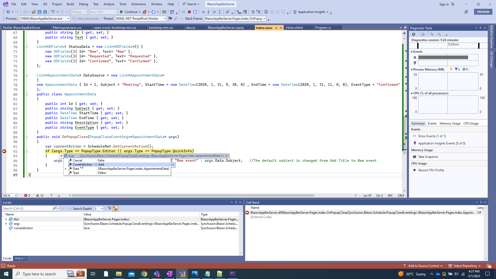
Task: Click the Show Next Statement arrow
Action: pos(203,12)
